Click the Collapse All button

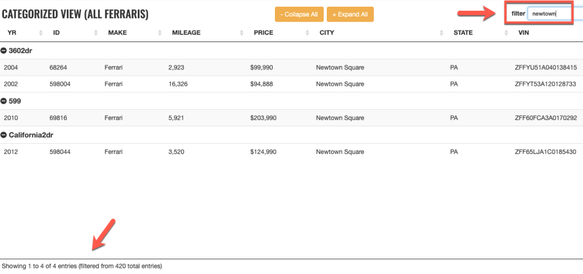point(299,14)
